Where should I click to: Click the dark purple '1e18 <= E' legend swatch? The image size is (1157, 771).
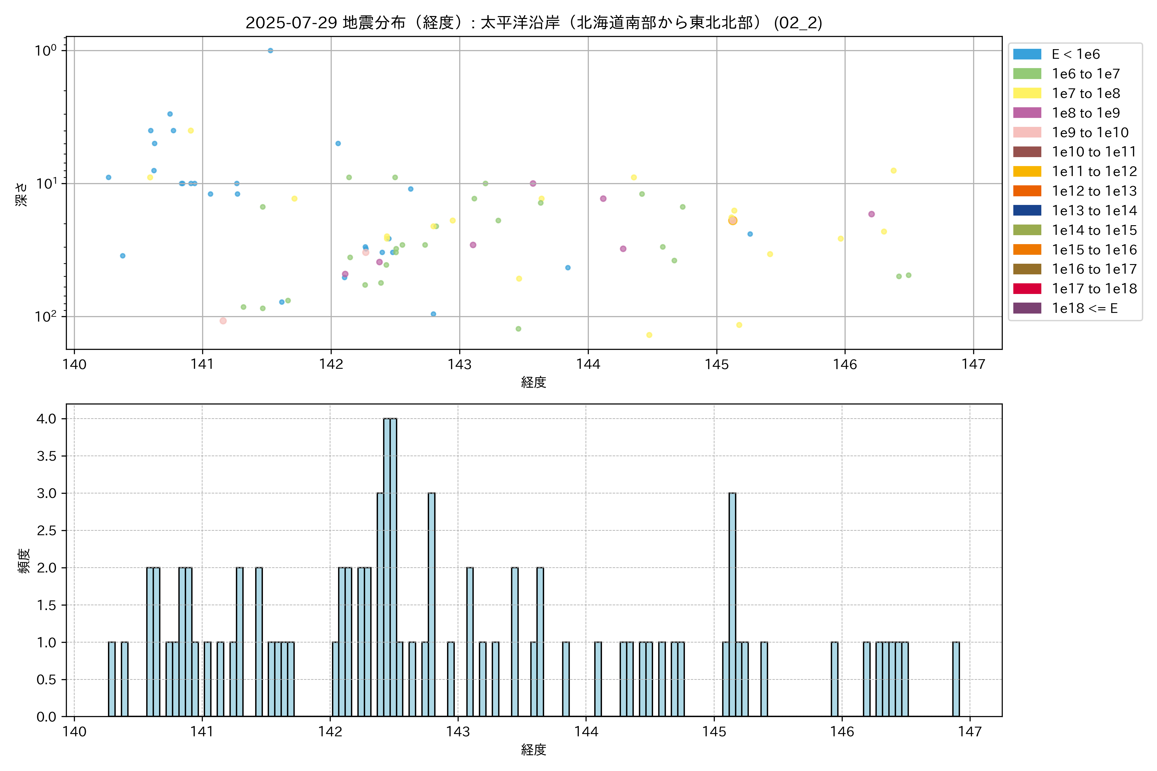(1027, 308)
